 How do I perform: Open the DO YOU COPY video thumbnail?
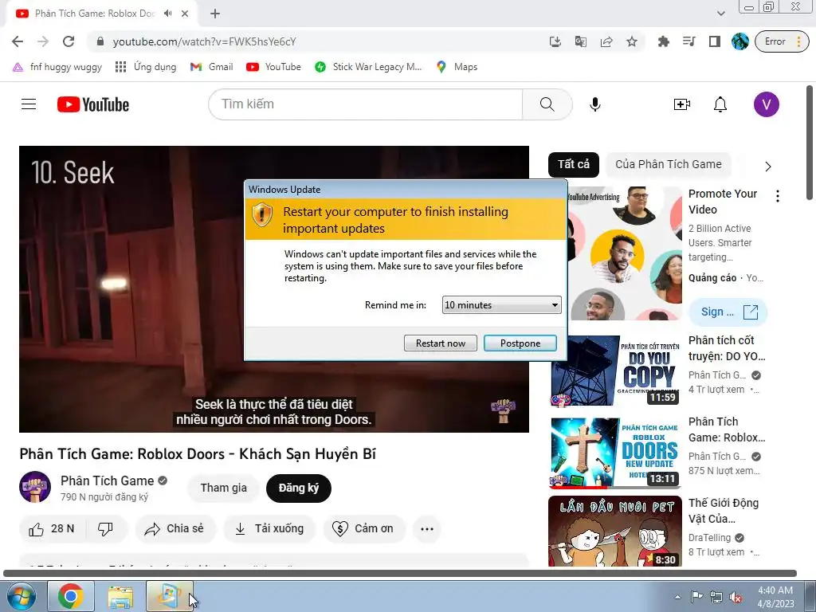pyautogui.click(x=614, y=371)
